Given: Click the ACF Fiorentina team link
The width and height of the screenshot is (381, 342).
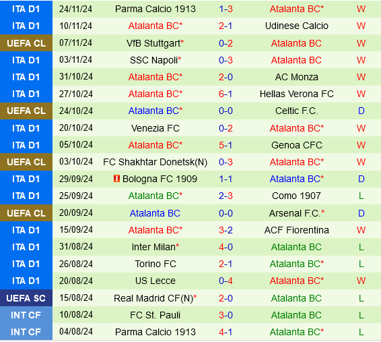Looking at the screenshot, I should [296, 230].
